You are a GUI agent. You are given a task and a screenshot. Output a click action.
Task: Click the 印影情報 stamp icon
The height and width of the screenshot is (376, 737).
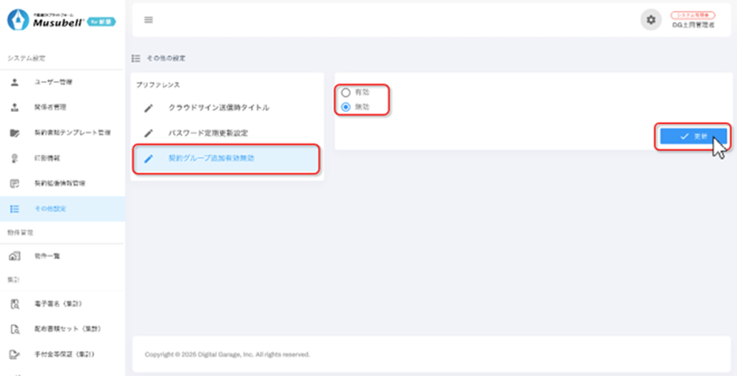click(15, 158)
